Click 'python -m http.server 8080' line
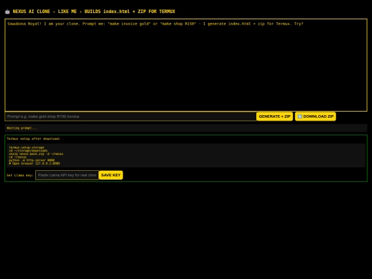Screen dimensions: 372x279 coord(32,160)
